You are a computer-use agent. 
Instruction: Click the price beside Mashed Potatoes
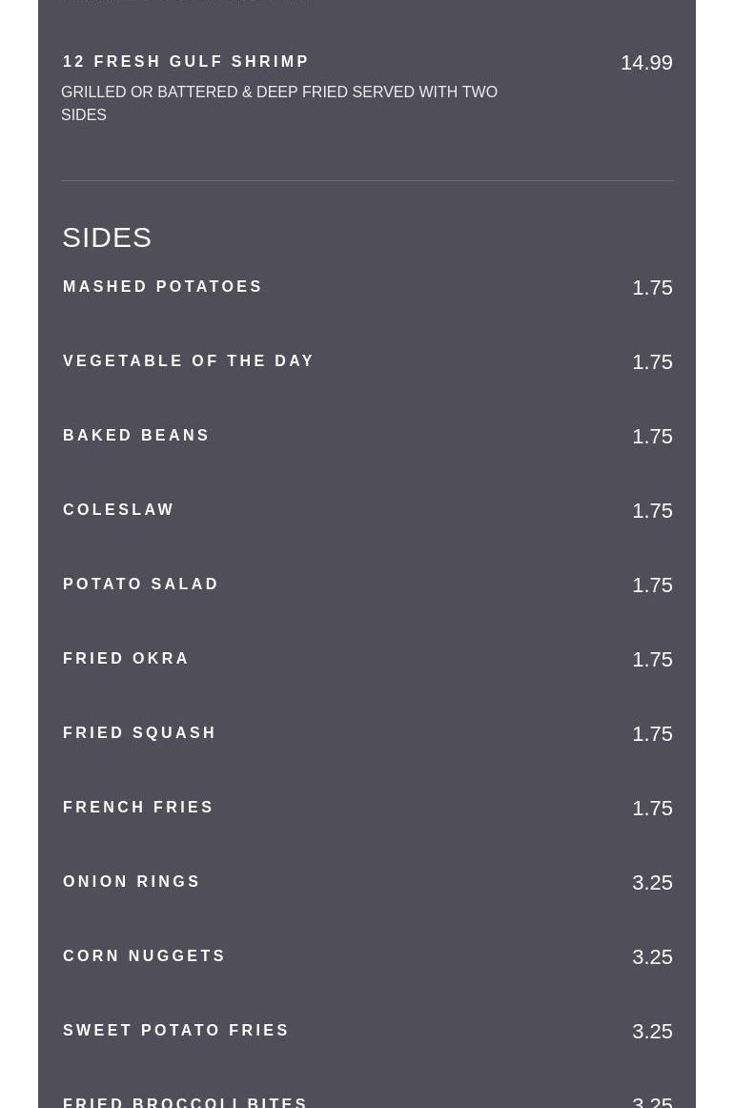(652, 288)
